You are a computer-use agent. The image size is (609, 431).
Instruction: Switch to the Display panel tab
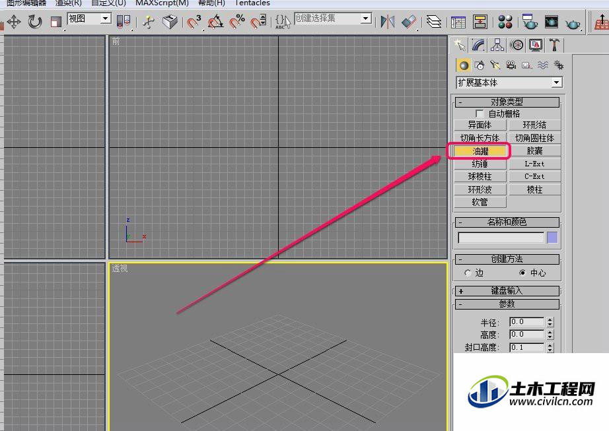[x=536, y=46]
